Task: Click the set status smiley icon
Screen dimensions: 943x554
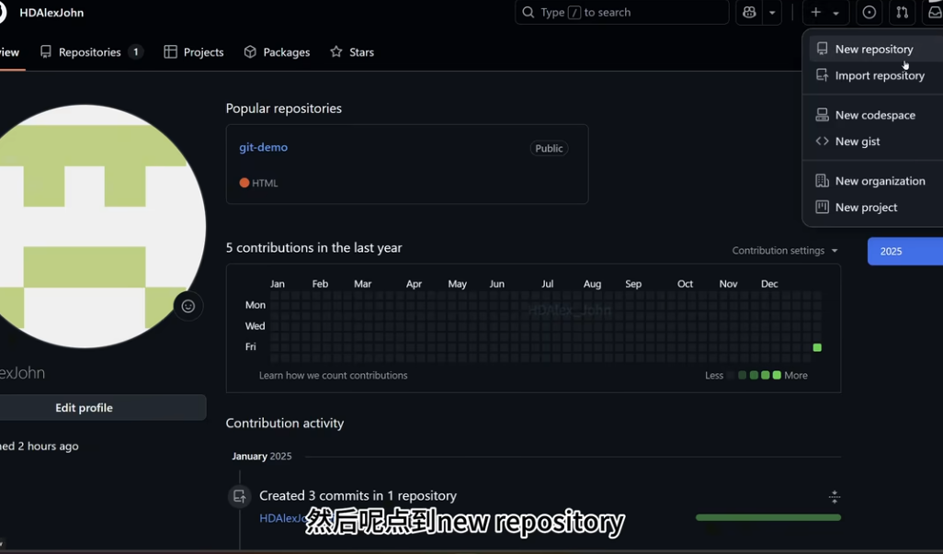Action: coord(188,307)
